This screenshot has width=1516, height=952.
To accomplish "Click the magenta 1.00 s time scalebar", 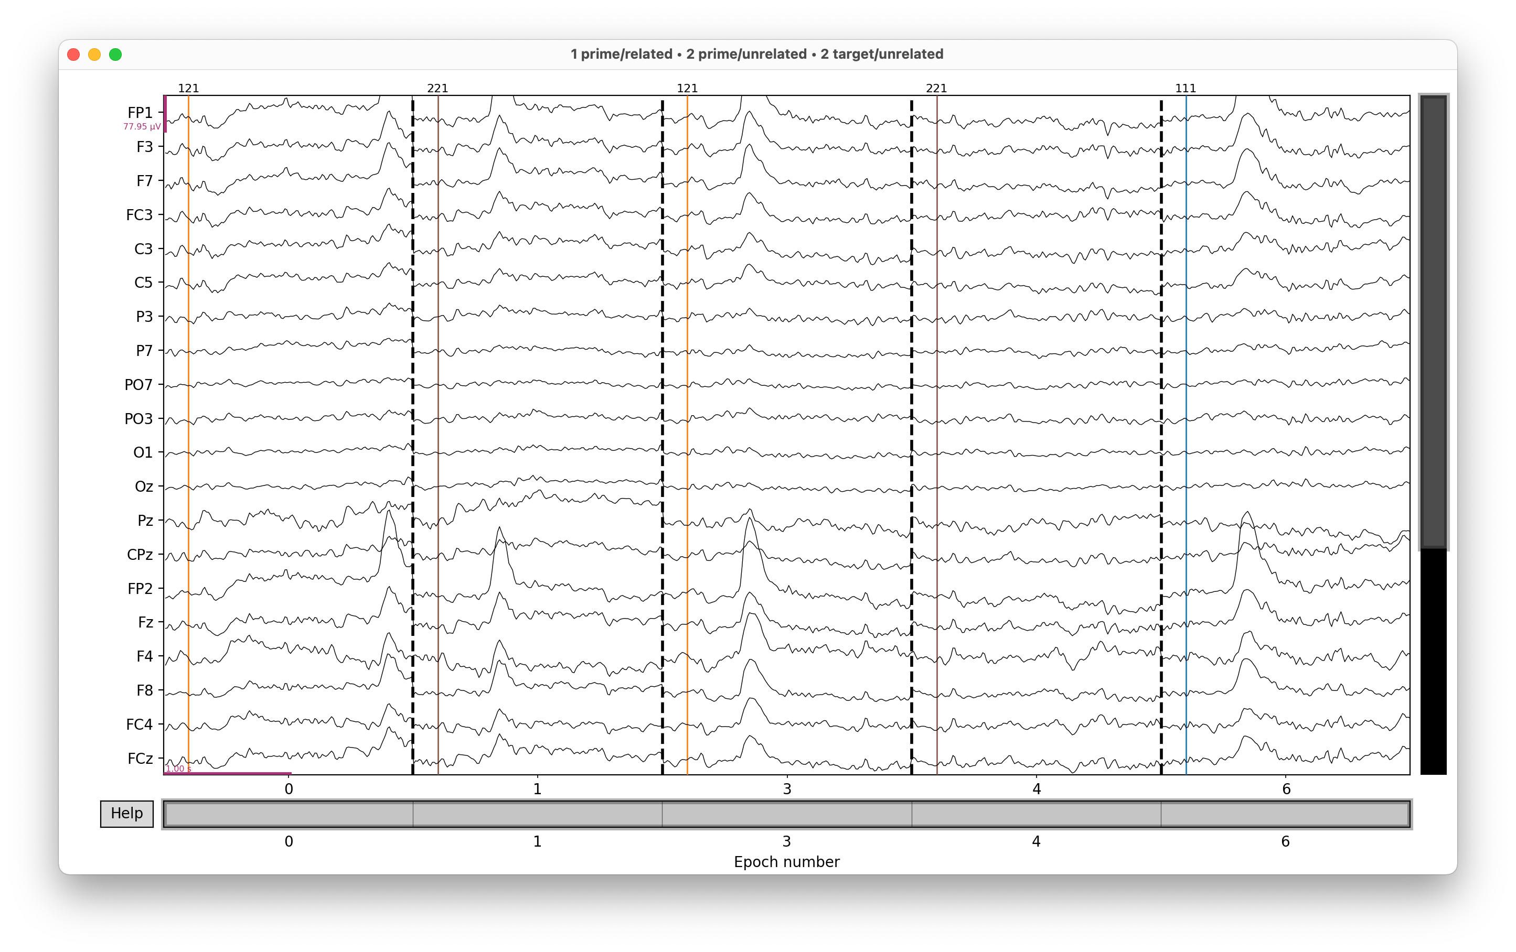I will point(227,773).
